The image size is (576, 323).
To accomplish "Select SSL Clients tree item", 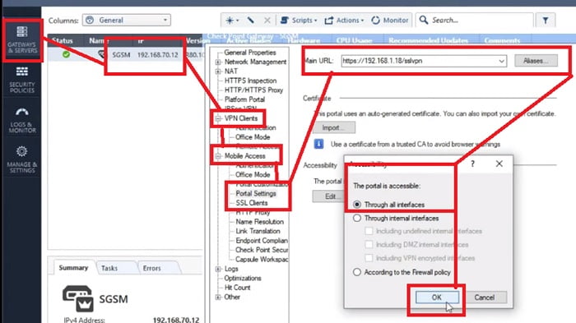I will point(252,203).
